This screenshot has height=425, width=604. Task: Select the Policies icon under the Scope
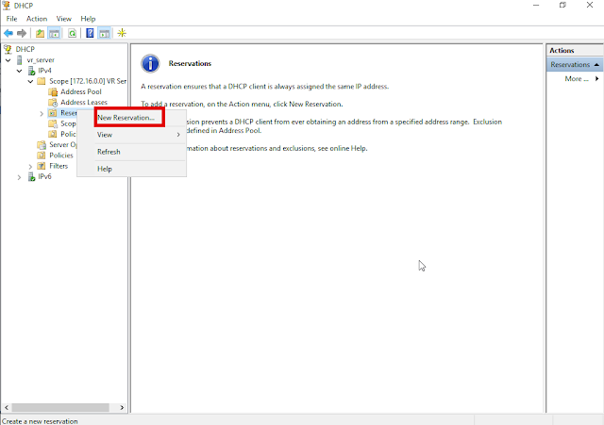(x=53, y=134)
